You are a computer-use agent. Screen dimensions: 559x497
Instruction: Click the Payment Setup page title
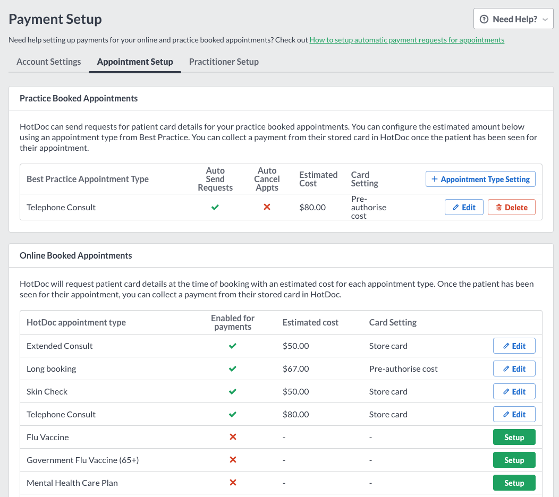pyautogui.click(x=55, y=19)
